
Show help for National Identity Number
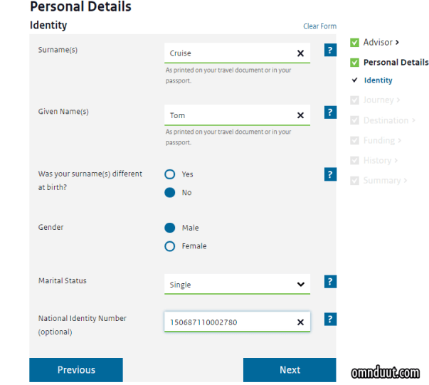point(330,319)
